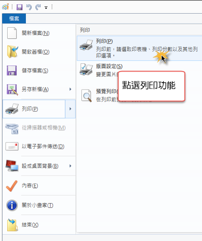Screen dimensions: 202x241
Task: Expand the 設成桌面背景(B) submenu arrow
Action: tap(70, 166)
